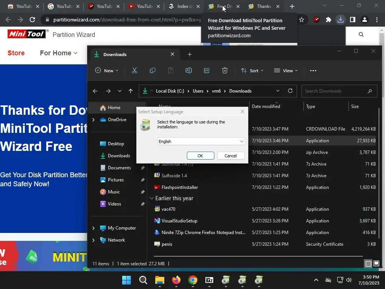This screenshot has width=385, height=289.
Task: Select Documents in navigation pane
Action: click(x=119, y=168)
